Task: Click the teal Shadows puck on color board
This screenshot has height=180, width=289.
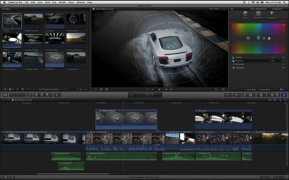Action: pos(258,38)
